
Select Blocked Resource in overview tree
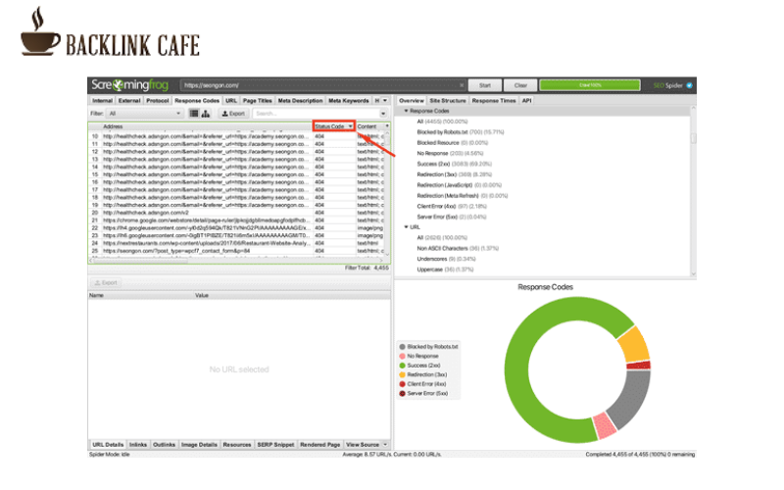[x=452, y=142]
